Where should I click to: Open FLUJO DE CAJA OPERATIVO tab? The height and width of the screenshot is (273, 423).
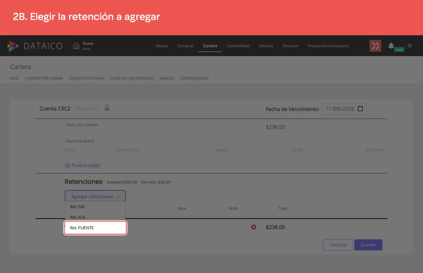(132, 78)
